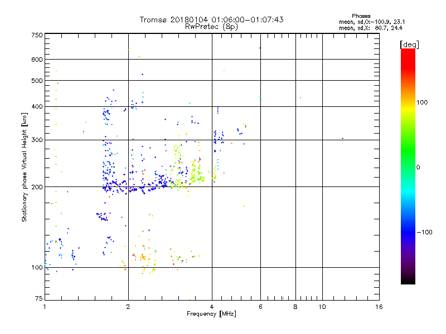Click the x-axis tick label '6'
This screenshot has width=446, height=334.
[260, 307]
